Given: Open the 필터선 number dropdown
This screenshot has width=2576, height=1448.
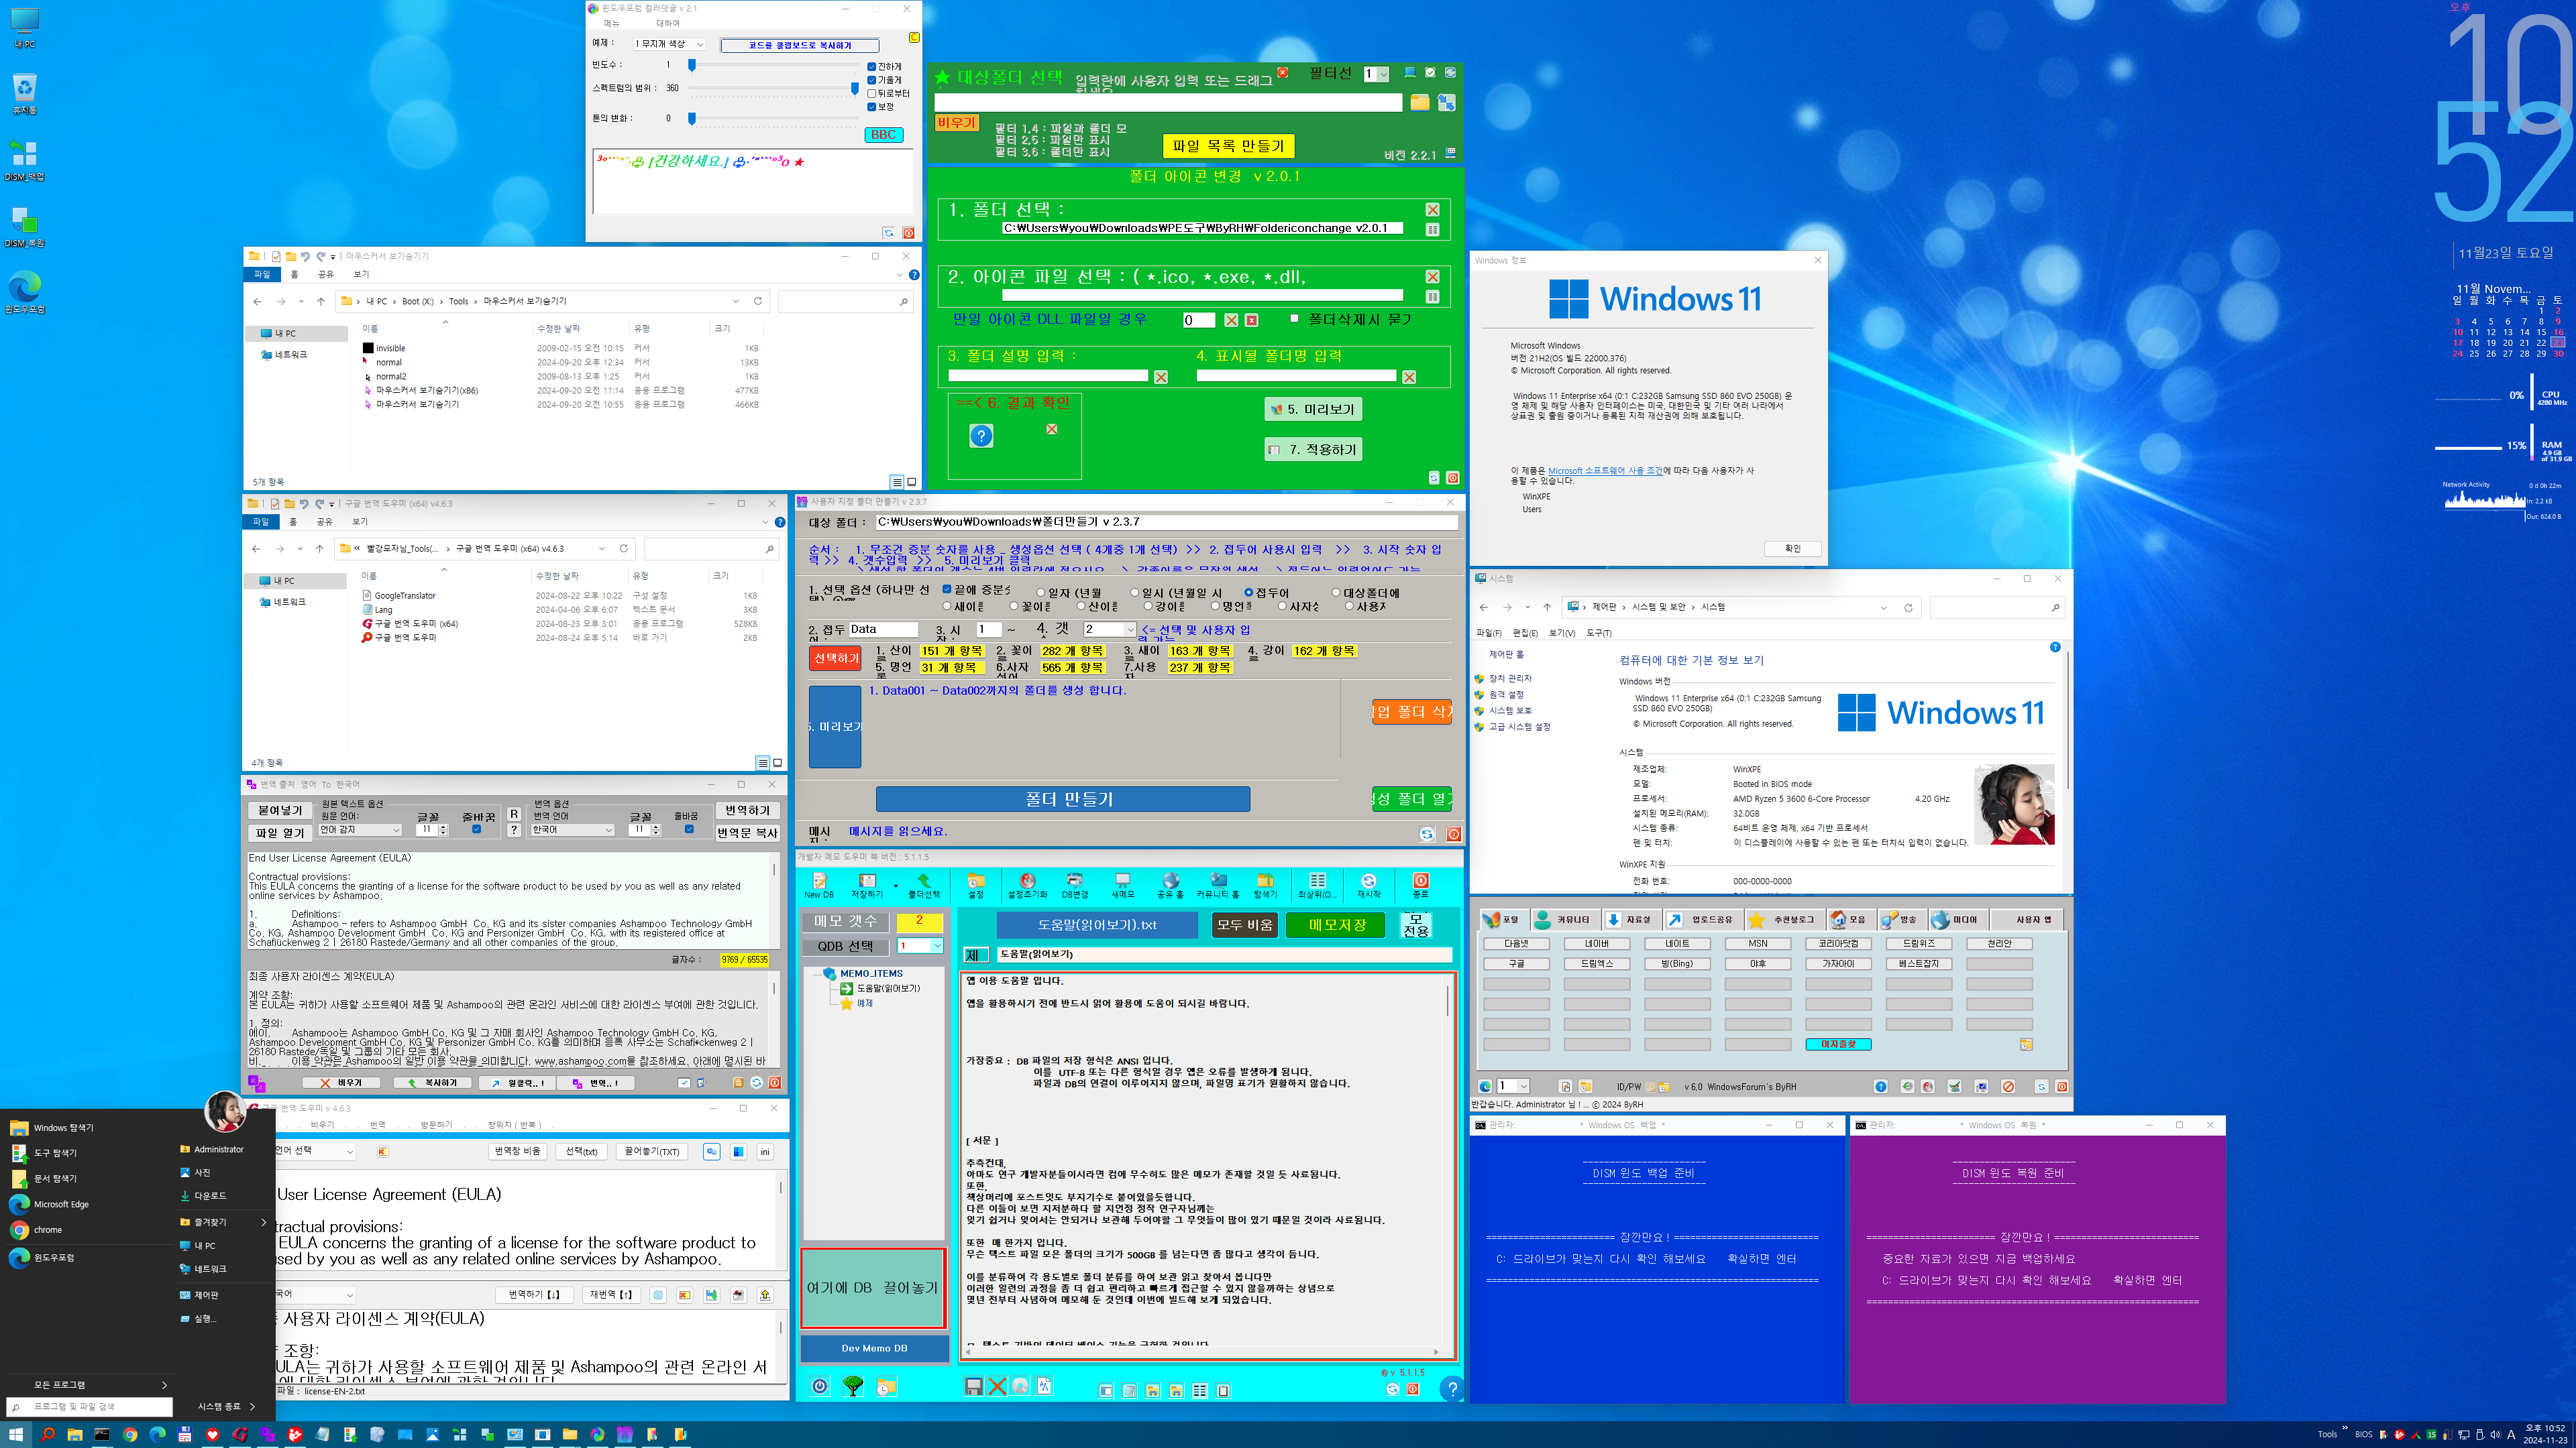Looking at the screenshot, I should click(x=1377, y=74).
